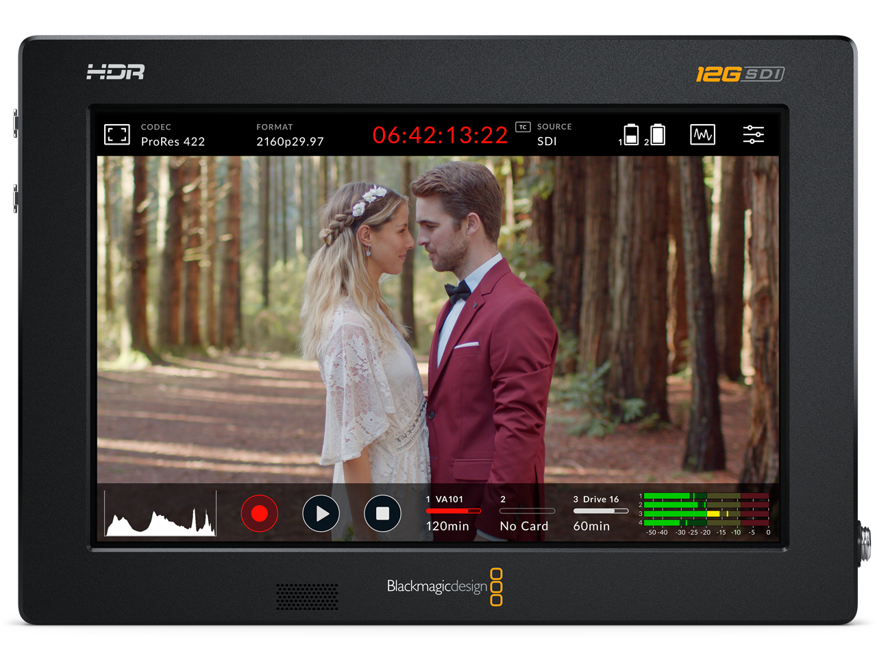Open the settings menu icon
The height and width of the screenshot is (658, 877).
coord(754,135)
